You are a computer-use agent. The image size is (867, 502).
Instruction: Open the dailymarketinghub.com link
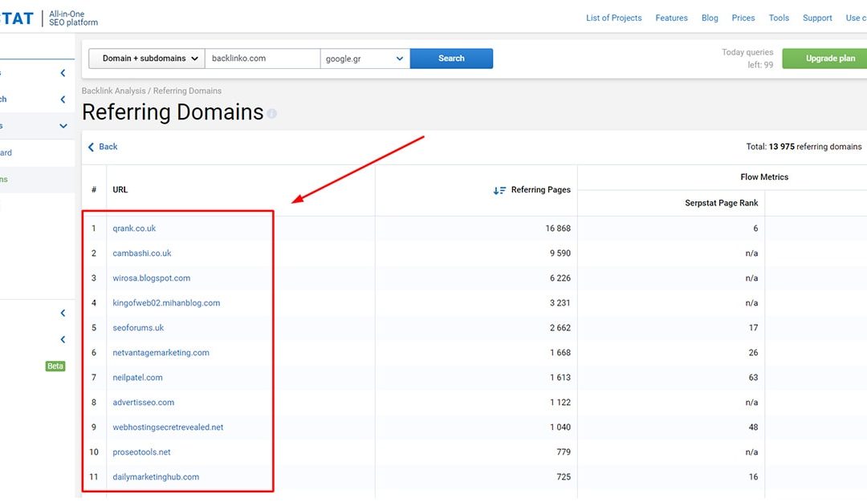[156, 477]
